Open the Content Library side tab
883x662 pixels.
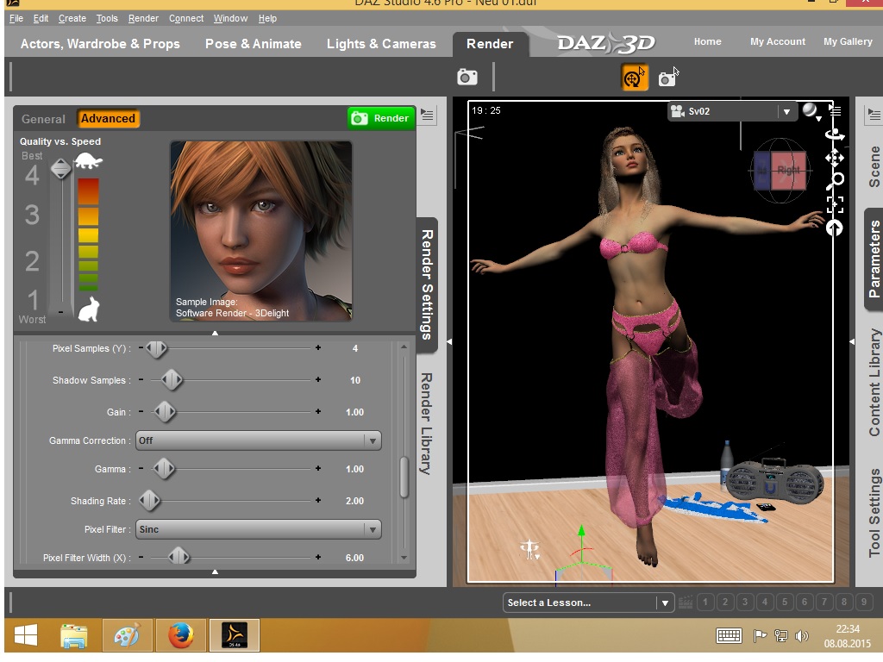click(874, 383)
